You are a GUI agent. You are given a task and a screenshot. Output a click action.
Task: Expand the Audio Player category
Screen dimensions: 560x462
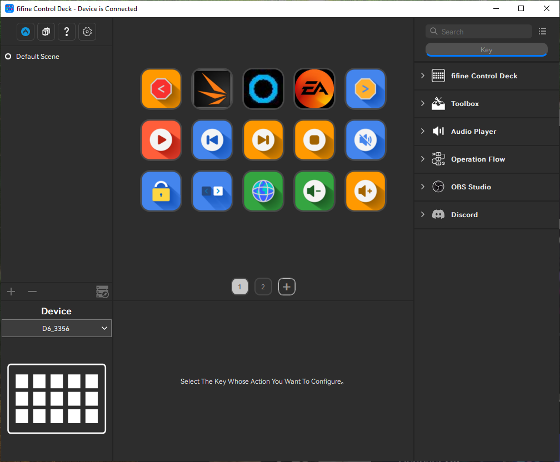point(423,132)
